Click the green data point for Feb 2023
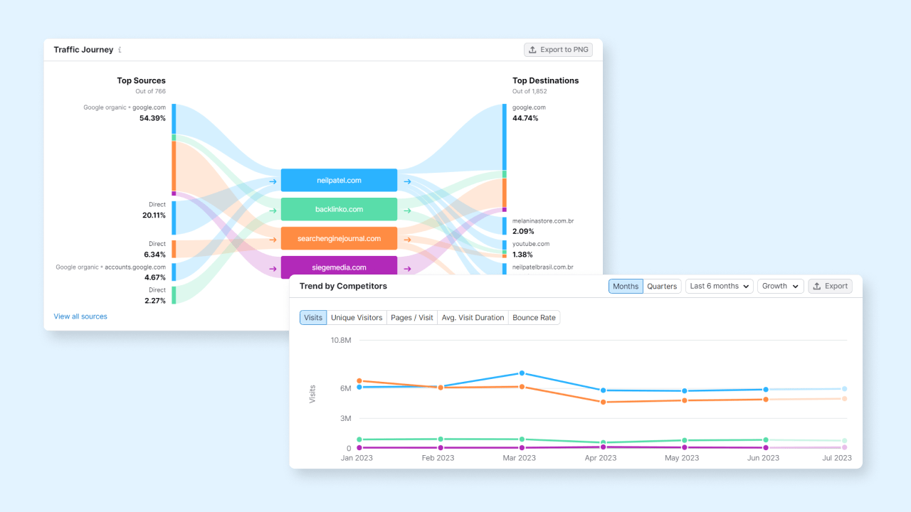 (x=441, y=439)
